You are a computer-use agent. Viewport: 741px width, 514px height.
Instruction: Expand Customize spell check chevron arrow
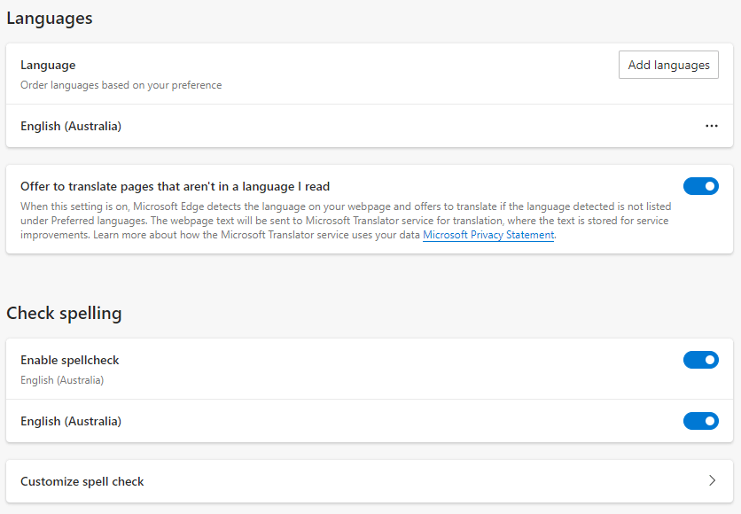click(x=712, y=481)
